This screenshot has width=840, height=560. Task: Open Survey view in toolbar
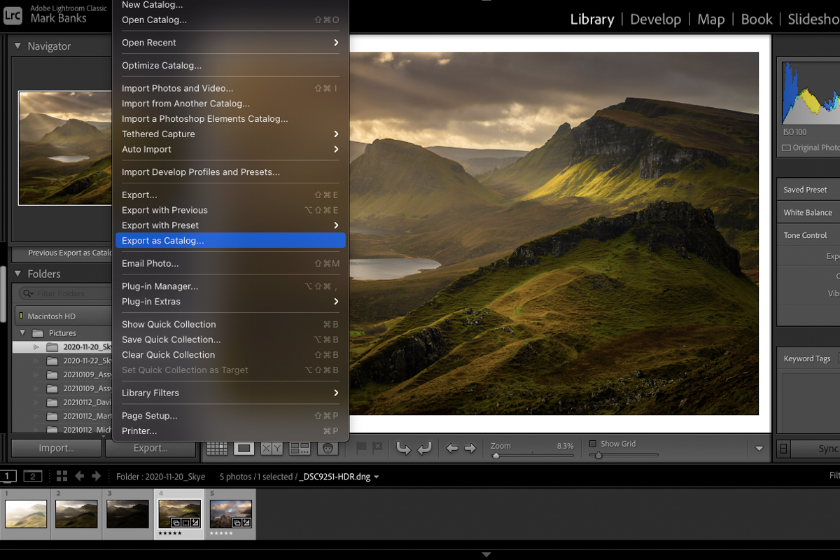click(x=300, y=449)
